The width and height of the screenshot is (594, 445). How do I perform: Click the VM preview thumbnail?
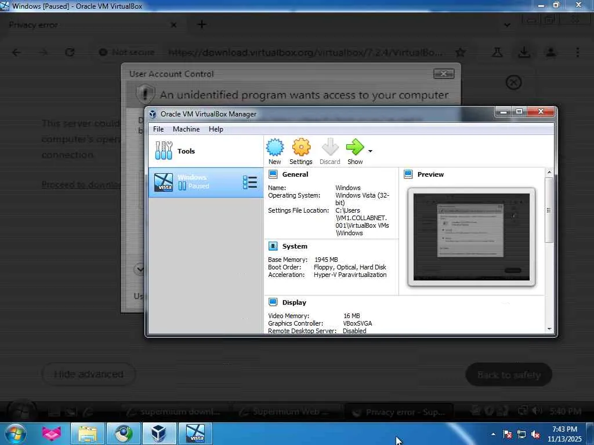tap(471, 237)
